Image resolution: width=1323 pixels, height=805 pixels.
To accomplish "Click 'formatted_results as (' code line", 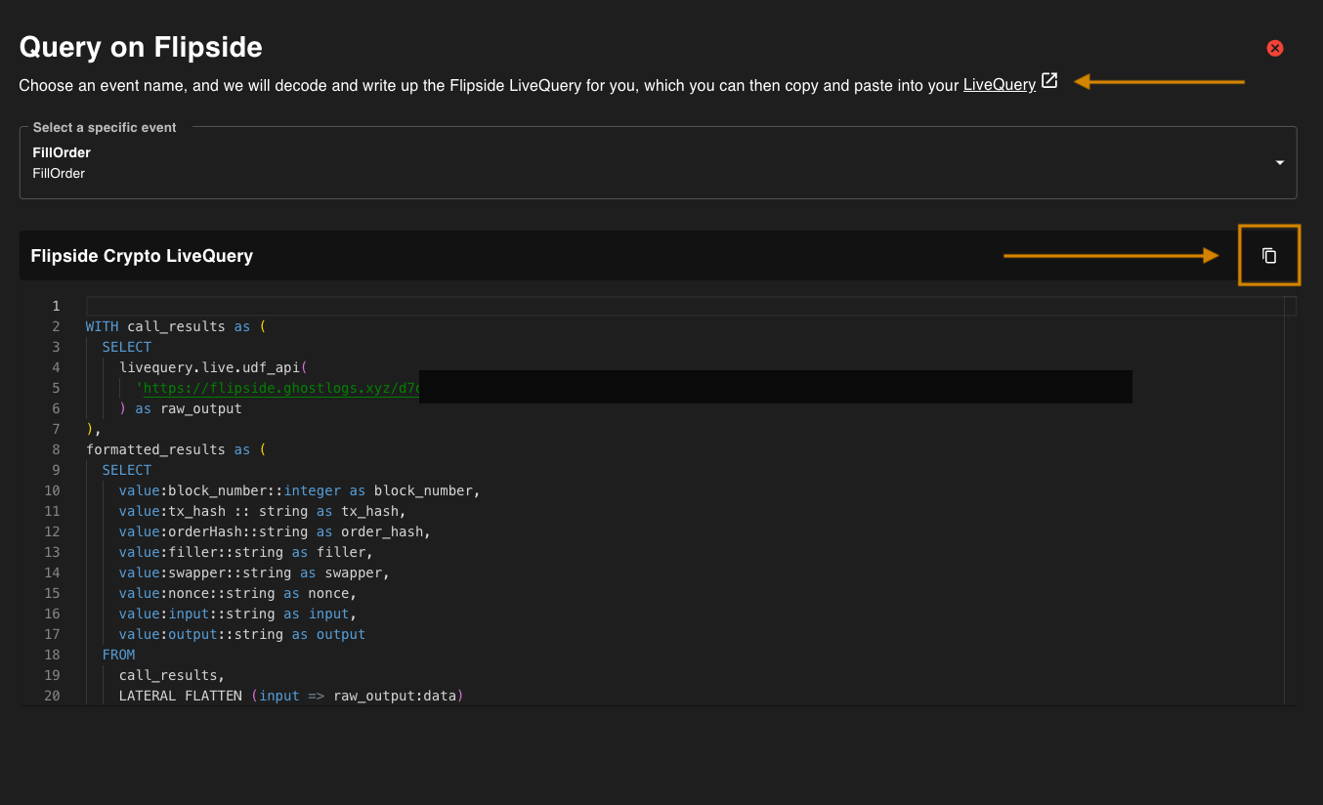I will (x=176, y=449).
